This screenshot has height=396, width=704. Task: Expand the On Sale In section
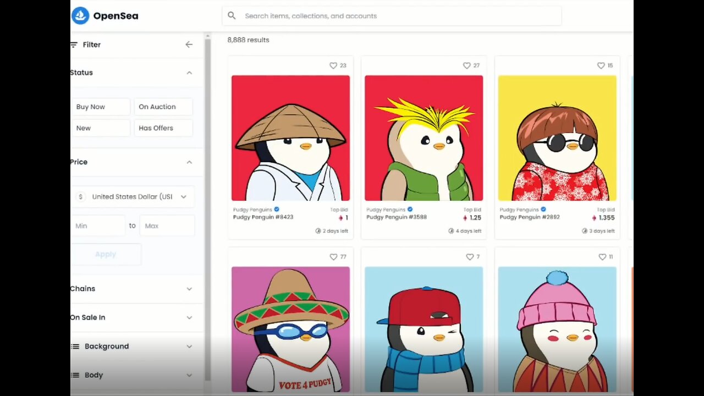189,317
